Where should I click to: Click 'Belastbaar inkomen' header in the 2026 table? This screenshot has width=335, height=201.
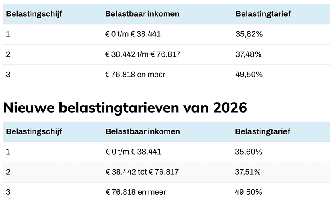coord(142,131)
